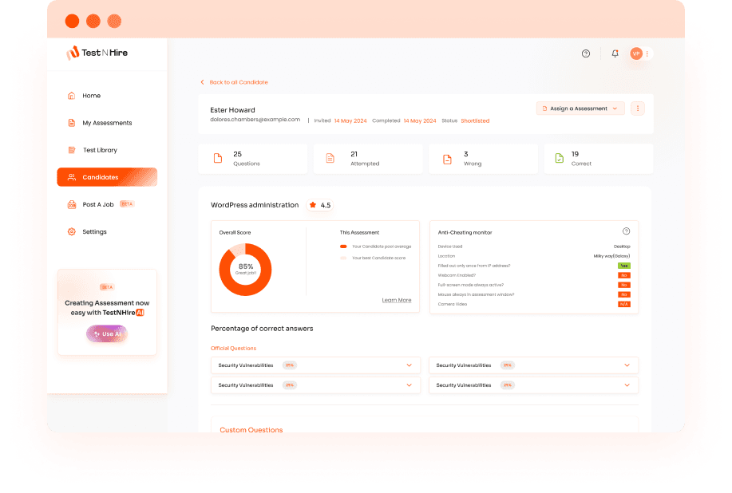Screen dimensions: 732x493
Task: Open the three-dot menu beside avatar
Action: pyautogui.click(x=647, y=53)
